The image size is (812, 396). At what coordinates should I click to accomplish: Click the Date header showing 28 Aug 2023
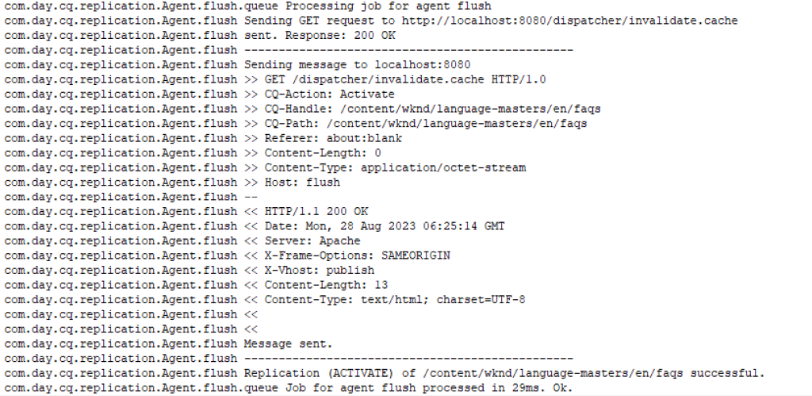click(385, 226)
